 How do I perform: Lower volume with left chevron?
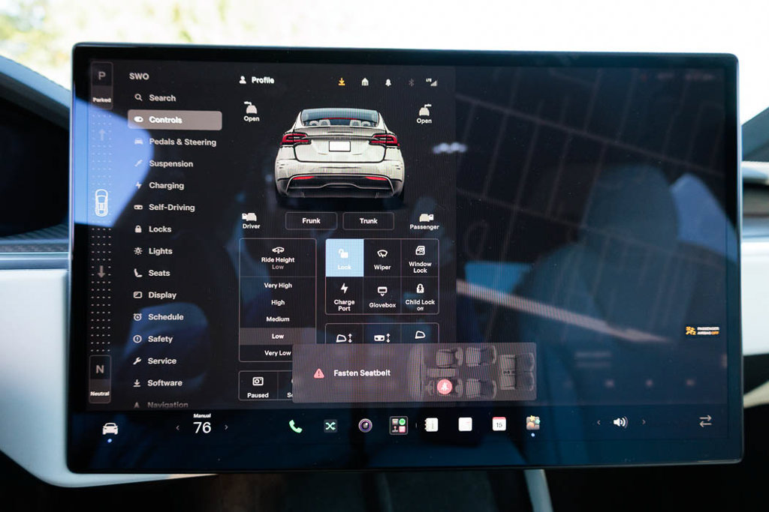[x=598, y=422]
